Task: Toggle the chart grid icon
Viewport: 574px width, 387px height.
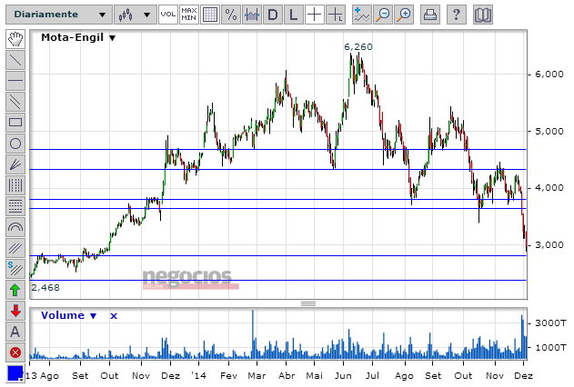Action: pos(210,15)
